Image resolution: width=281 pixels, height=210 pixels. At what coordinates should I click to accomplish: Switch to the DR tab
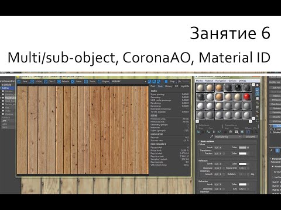pyautogui.click(x=177, y=86)
